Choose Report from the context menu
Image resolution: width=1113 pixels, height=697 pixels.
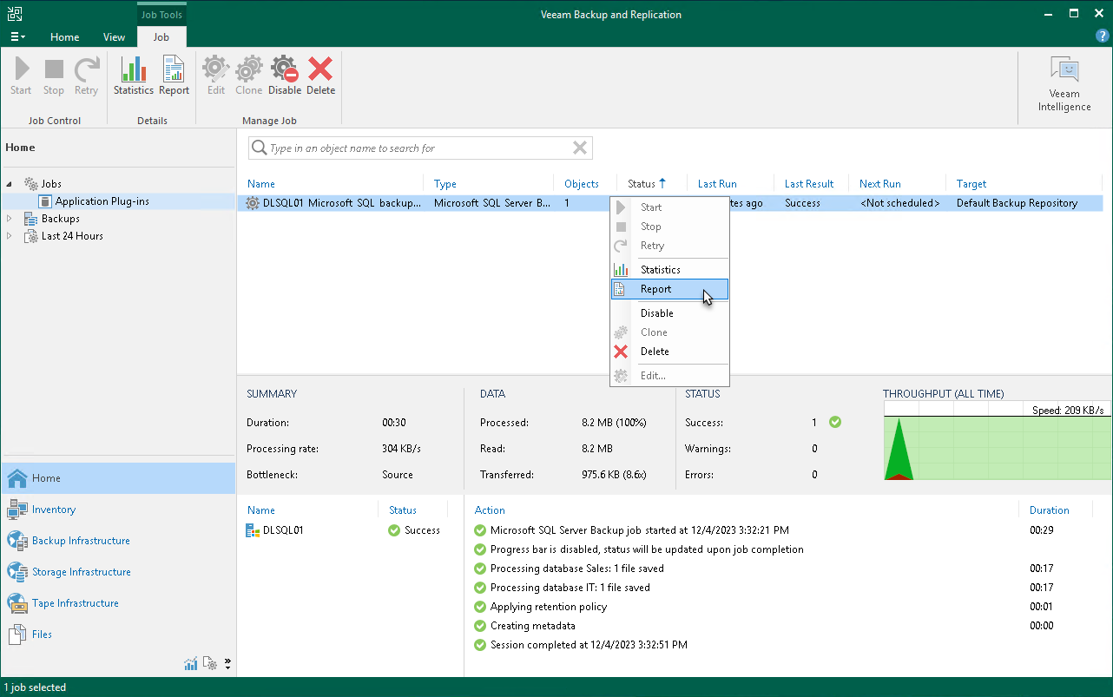669,289
